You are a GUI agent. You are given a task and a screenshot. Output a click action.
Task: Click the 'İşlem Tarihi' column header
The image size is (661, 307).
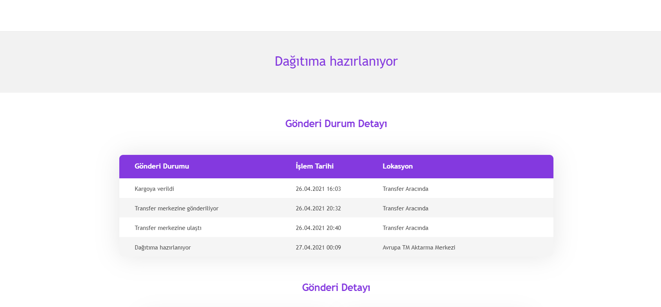click(314, 166)
